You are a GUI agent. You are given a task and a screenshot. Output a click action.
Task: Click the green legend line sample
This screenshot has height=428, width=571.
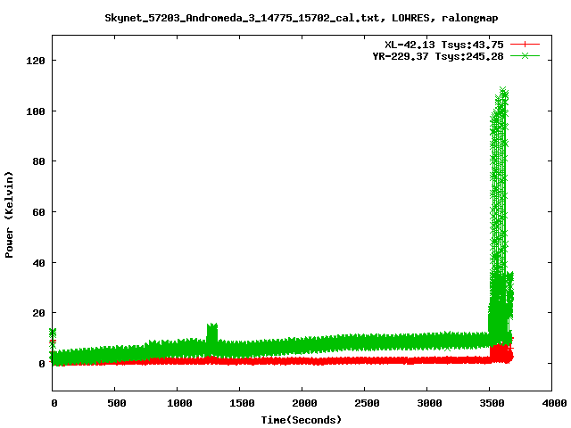coord(525,55)
